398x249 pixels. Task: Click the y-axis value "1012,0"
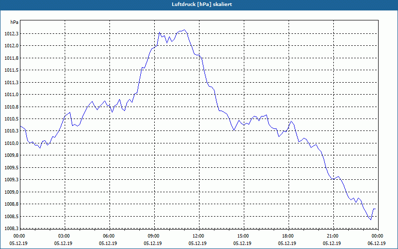pos(11,46)
